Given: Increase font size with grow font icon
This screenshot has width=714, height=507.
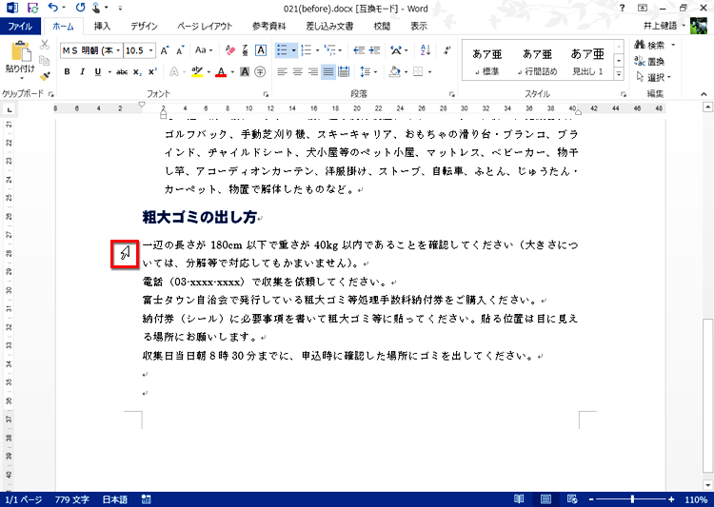Looking at the screenshot, I should [x=165, y=50].
